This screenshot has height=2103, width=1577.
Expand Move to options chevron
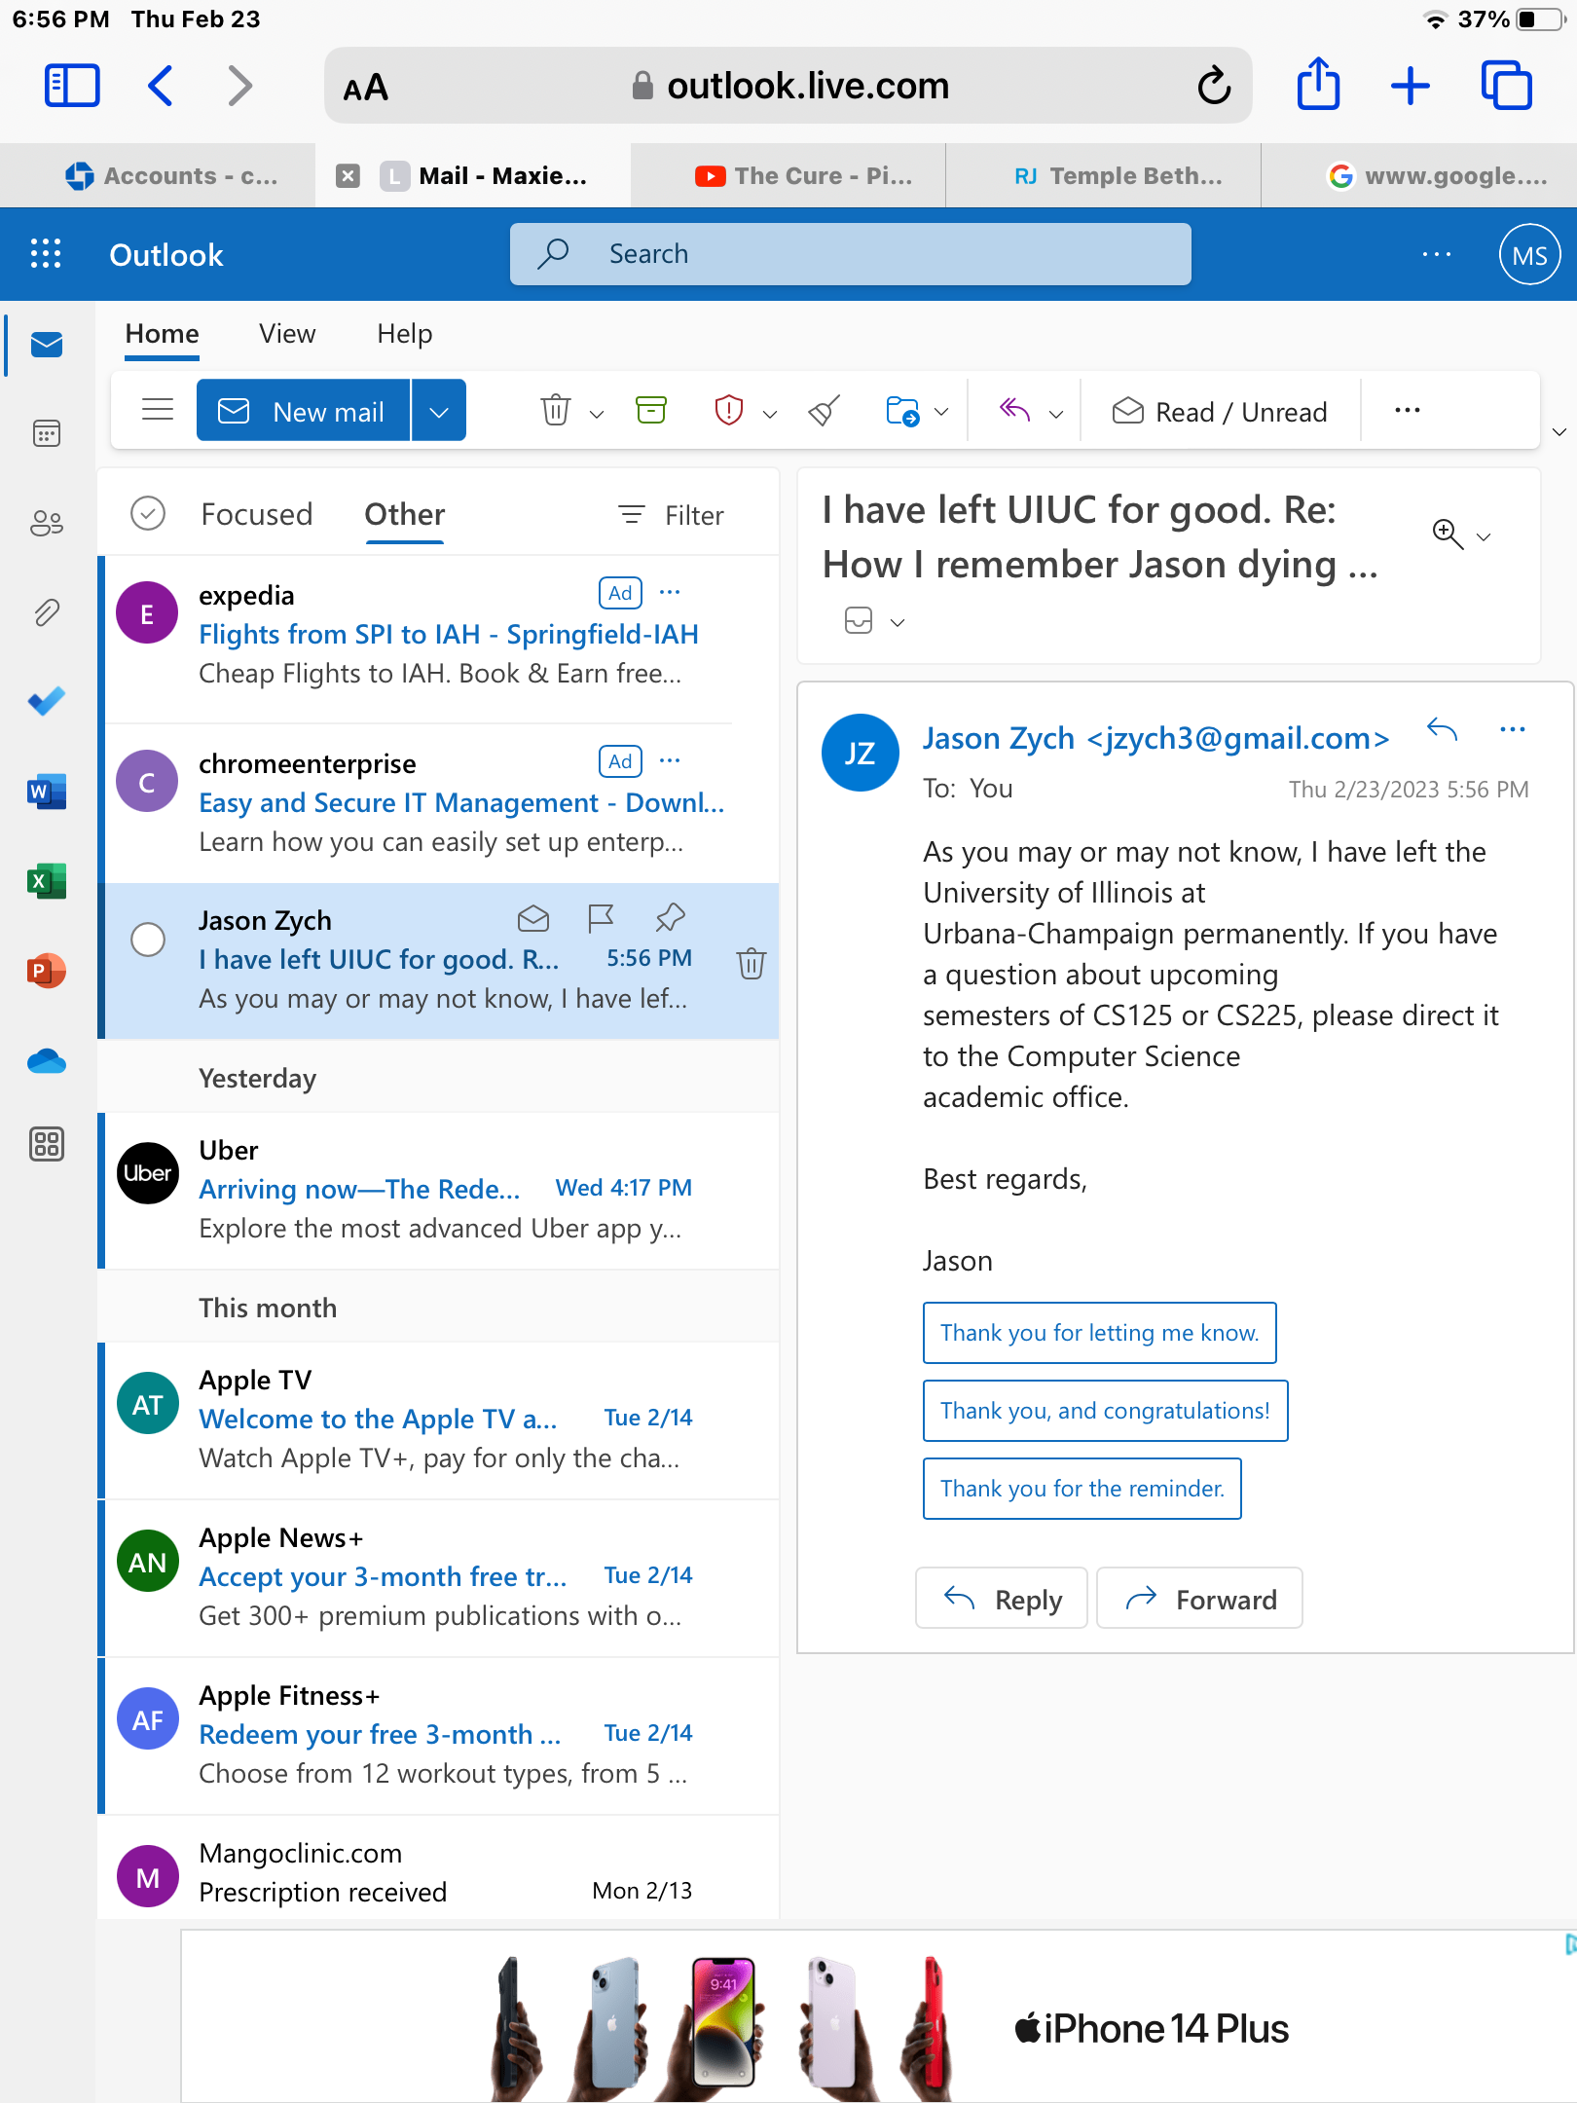click(941, 412)
